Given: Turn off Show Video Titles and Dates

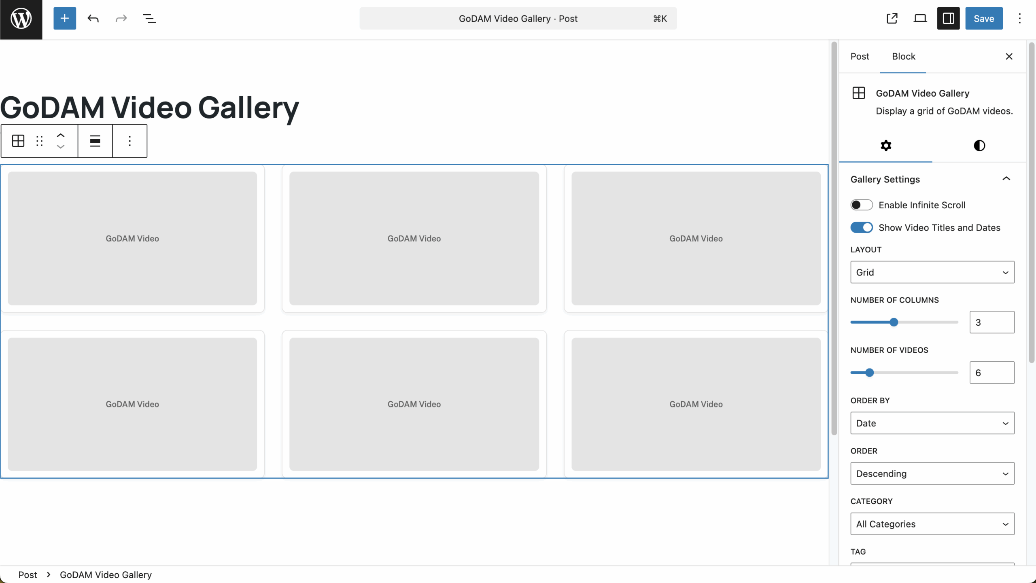Looking at the screenshot, I should [862, 227].
